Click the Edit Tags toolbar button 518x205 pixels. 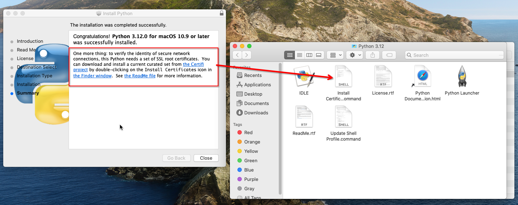pos(389,55)
